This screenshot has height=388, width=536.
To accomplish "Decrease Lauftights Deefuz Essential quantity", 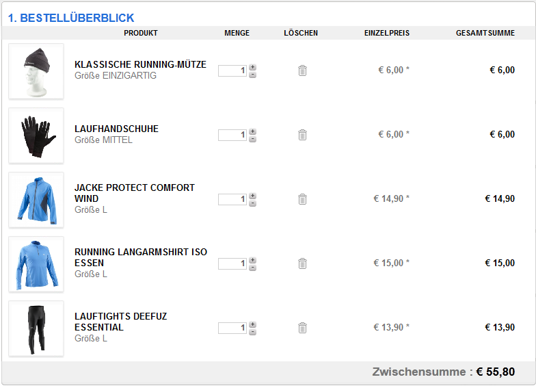I will point(253,332).
